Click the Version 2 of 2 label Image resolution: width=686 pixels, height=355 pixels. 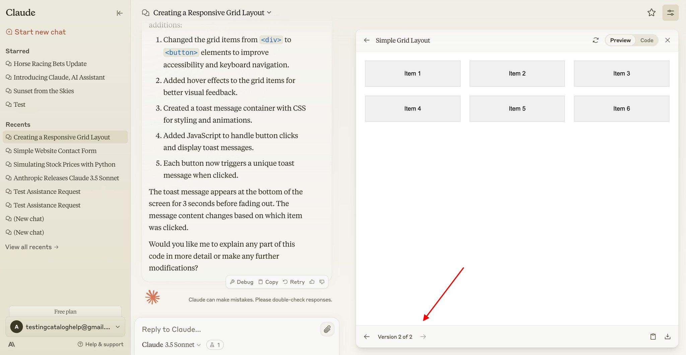click(x=395, y=337)
